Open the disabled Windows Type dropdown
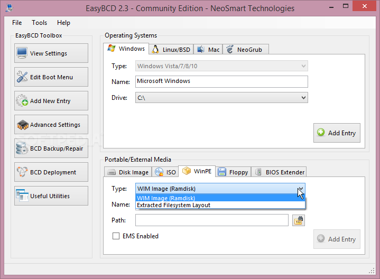This screenshot has width=380, height=279. pyautogui.click(x=221, y=66)
